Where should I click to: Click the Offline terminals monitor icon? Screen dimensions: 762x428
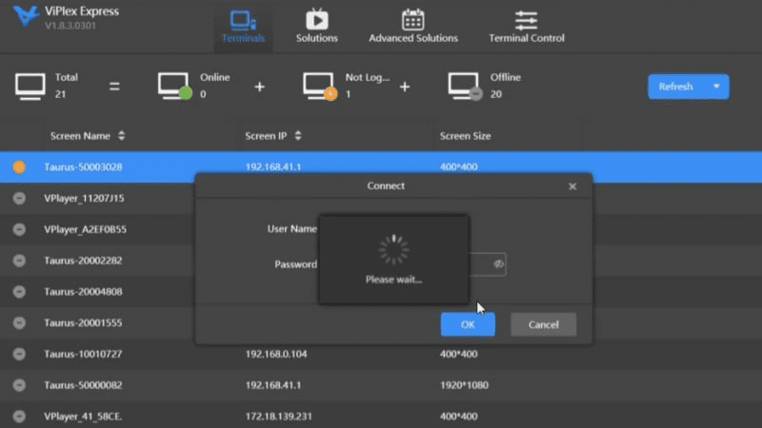(x=465, y=87)
